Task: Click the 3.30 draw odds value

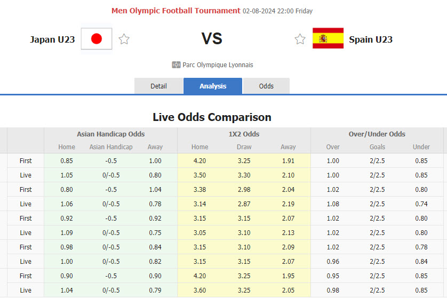Action: coord(244,175)
